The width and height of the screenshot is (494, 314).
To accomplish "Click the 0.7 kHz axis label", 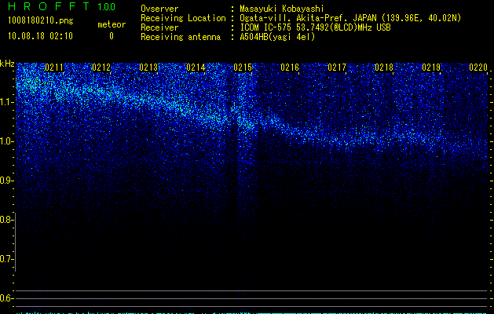I will tap(6, 259).
